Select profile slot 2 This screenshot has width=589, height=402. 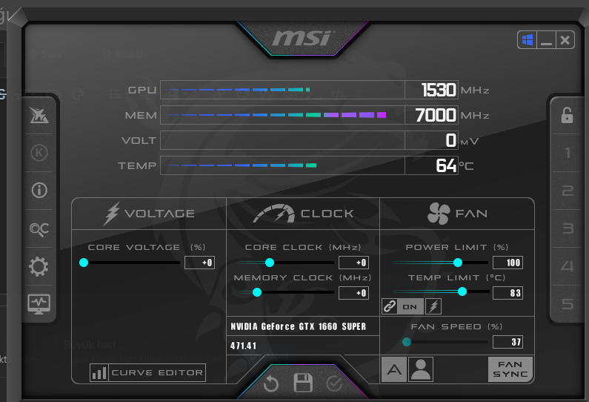[568, 191]
